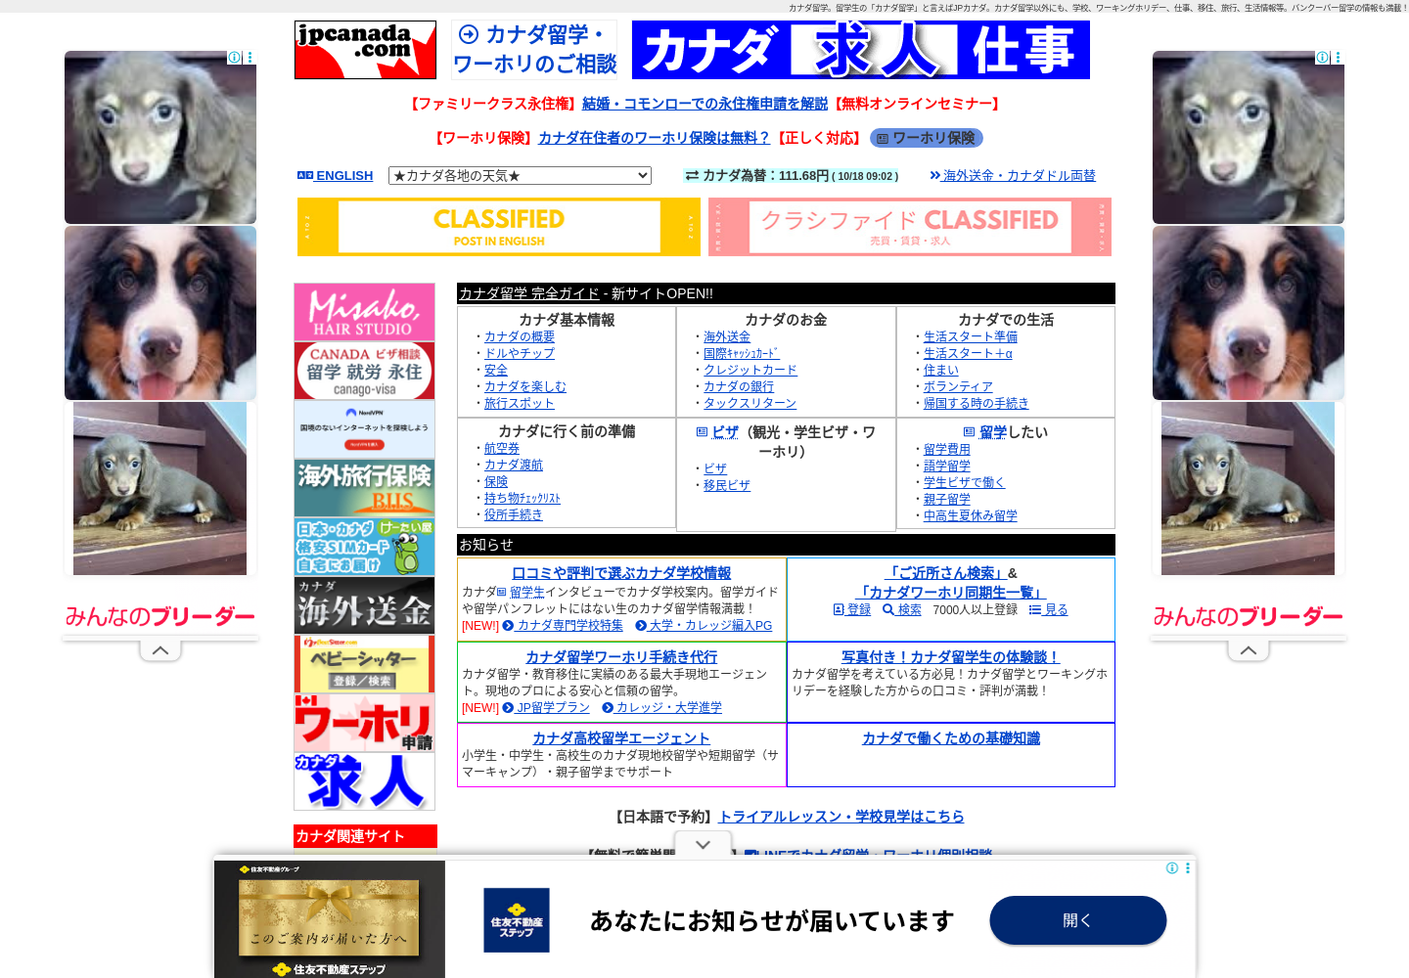The image size is (1409, 978).
Task: Open the カナダ留学・ワーホリのご相談 banner
Action: [x=534, y=50]
